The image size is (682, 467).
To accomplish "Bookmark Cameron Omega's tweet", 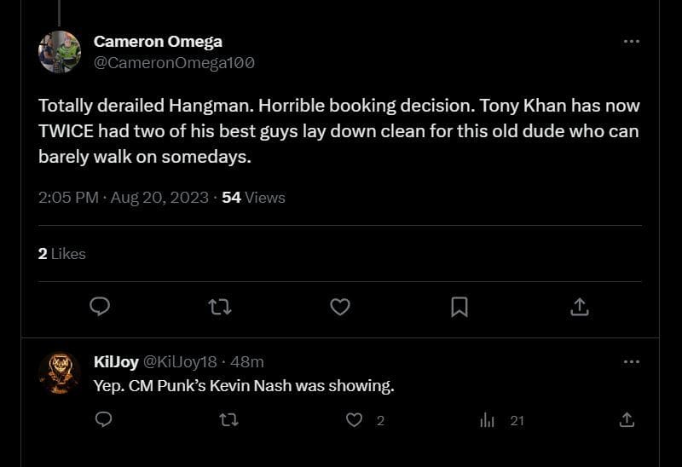I will coord(459,307).
